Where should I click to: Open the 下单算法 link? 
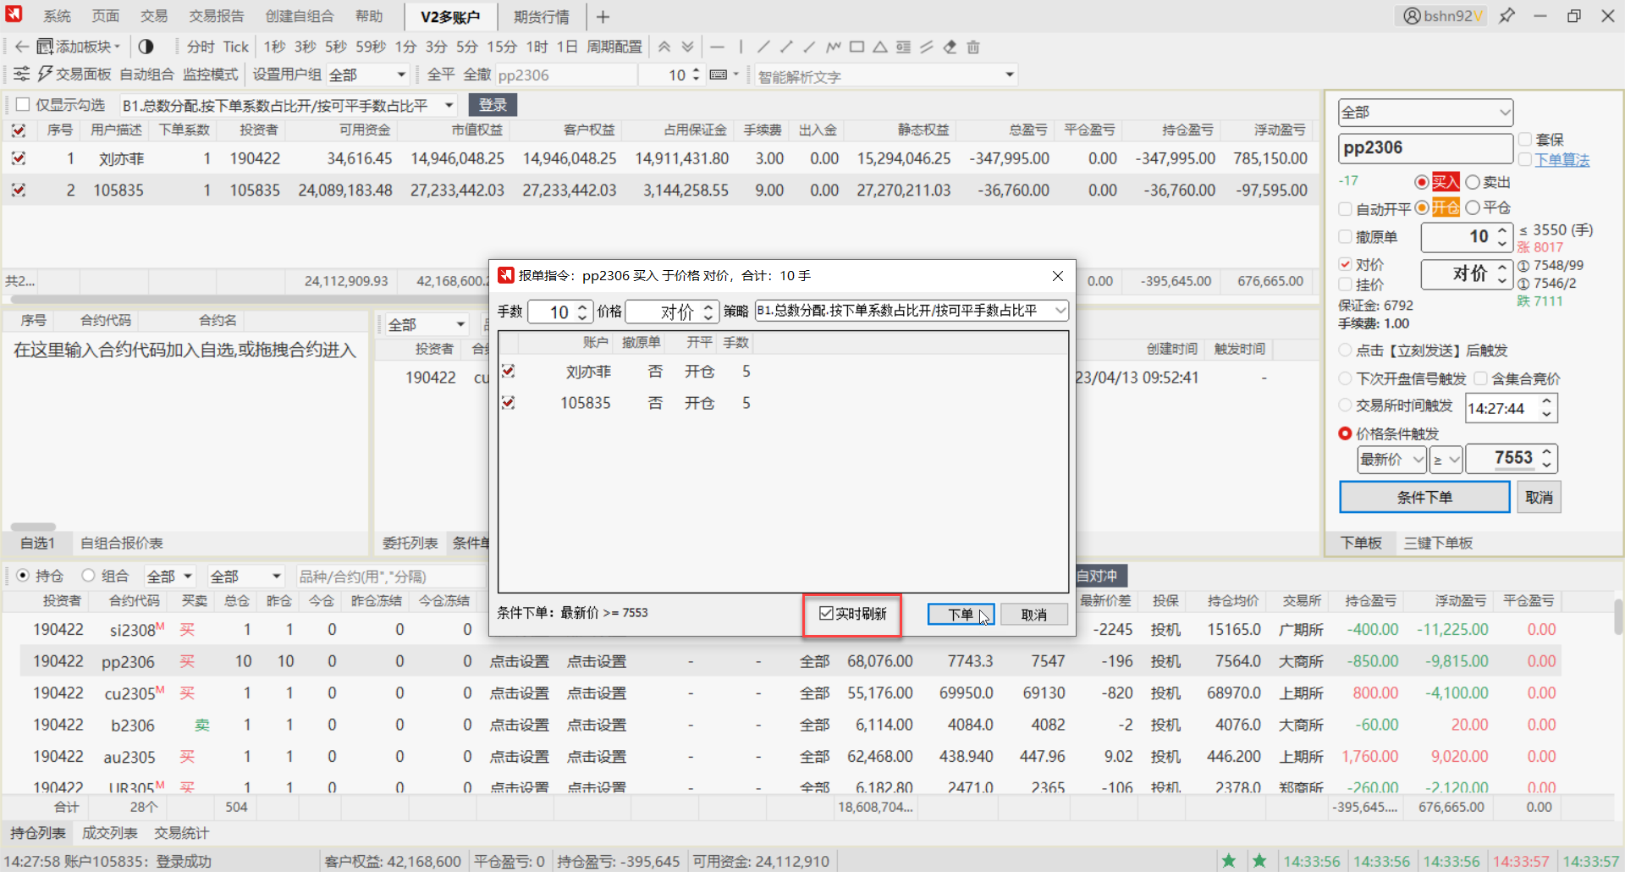pos(1562,160)
